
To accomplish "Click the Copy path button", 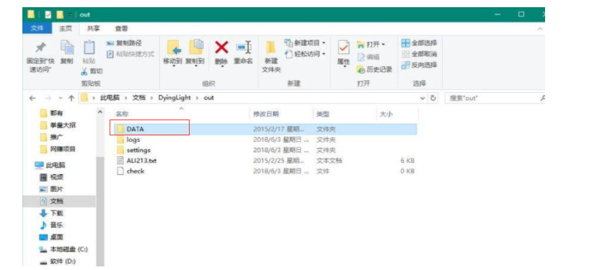I will point(124,43).
